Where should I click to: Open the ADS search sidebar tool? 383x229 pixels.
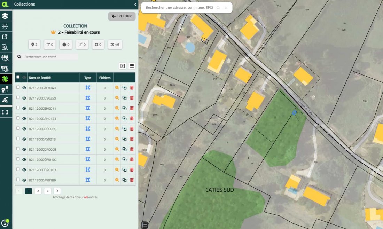[x=5, y=58]
